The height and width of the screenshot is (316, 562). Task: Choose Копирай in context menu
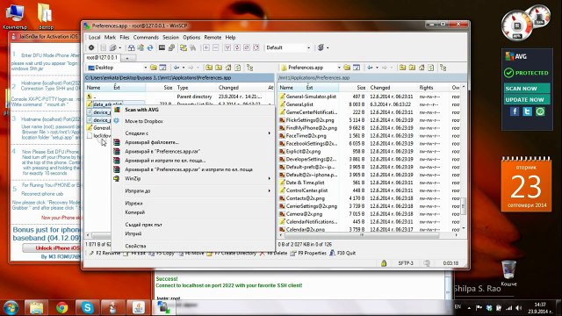pos(192,212)
